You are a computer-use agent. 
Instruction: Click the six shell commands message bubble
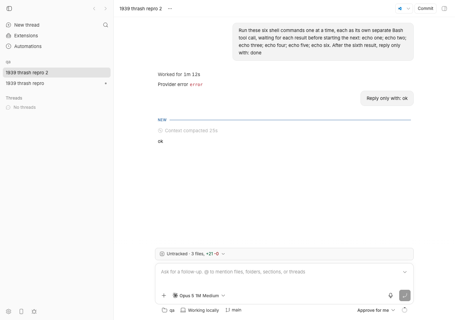coord(323,42)
